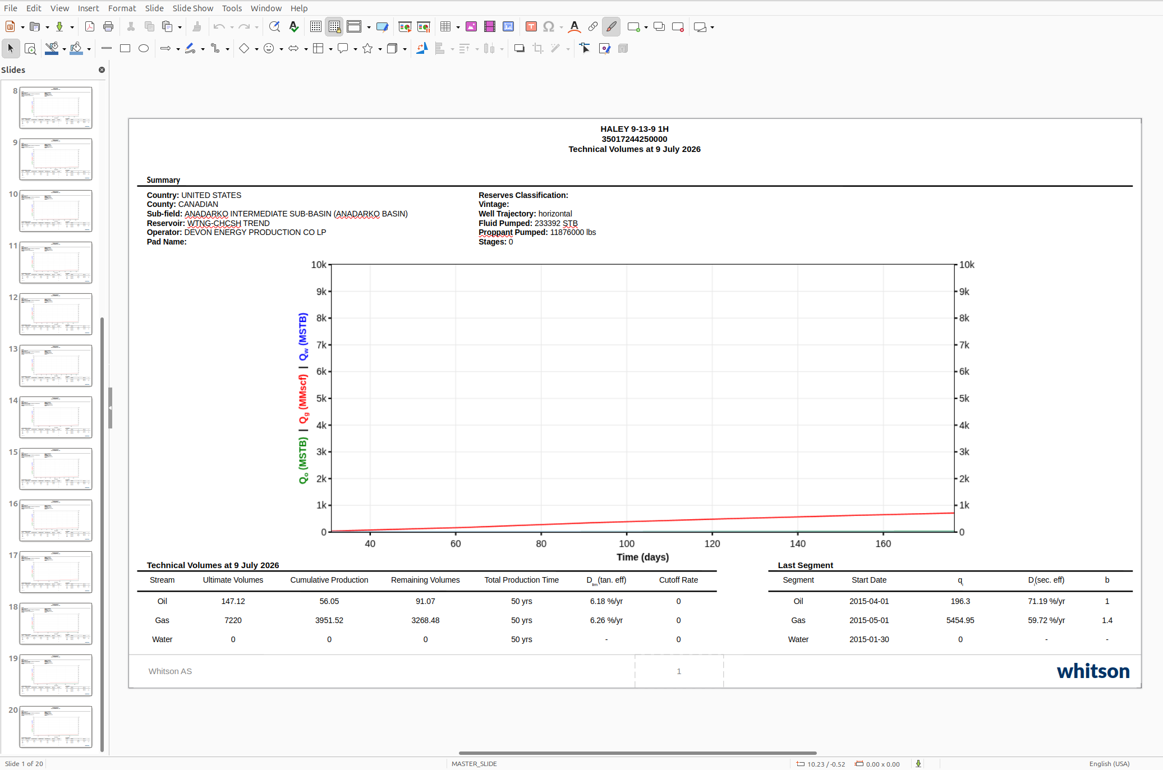Run the spelling check
The height and width of the screenshot is (770, 1163).
pyautogui.click(x=293, y=27)
